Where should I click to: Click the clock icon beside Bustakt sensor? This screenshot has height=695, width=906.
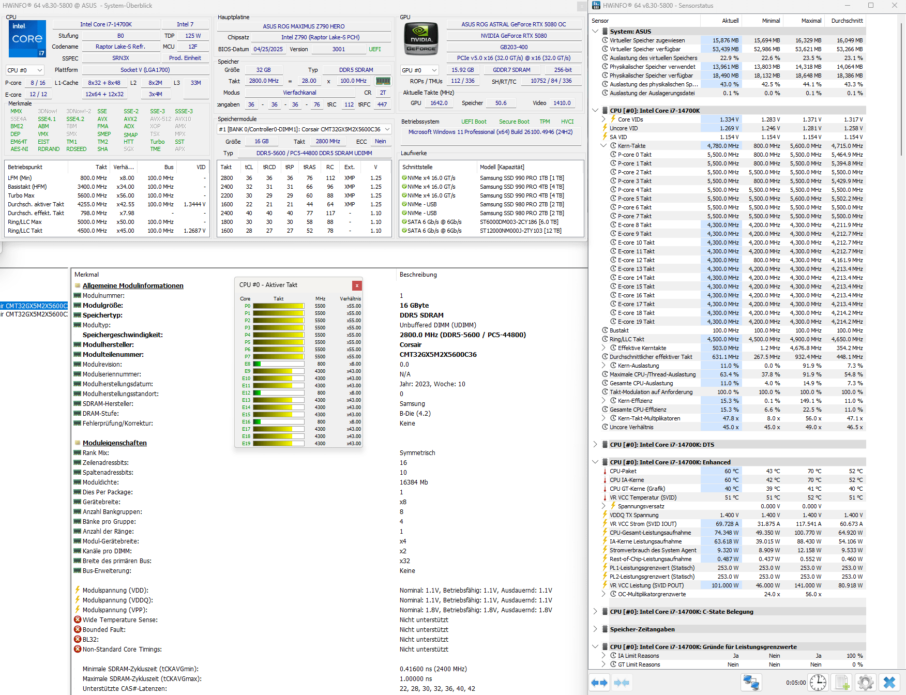click(x=605, y=330)
